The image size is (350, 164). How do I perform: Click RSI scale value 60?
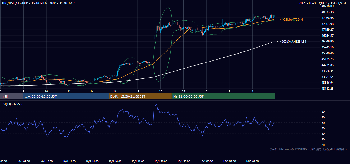(x=323, y=123)
